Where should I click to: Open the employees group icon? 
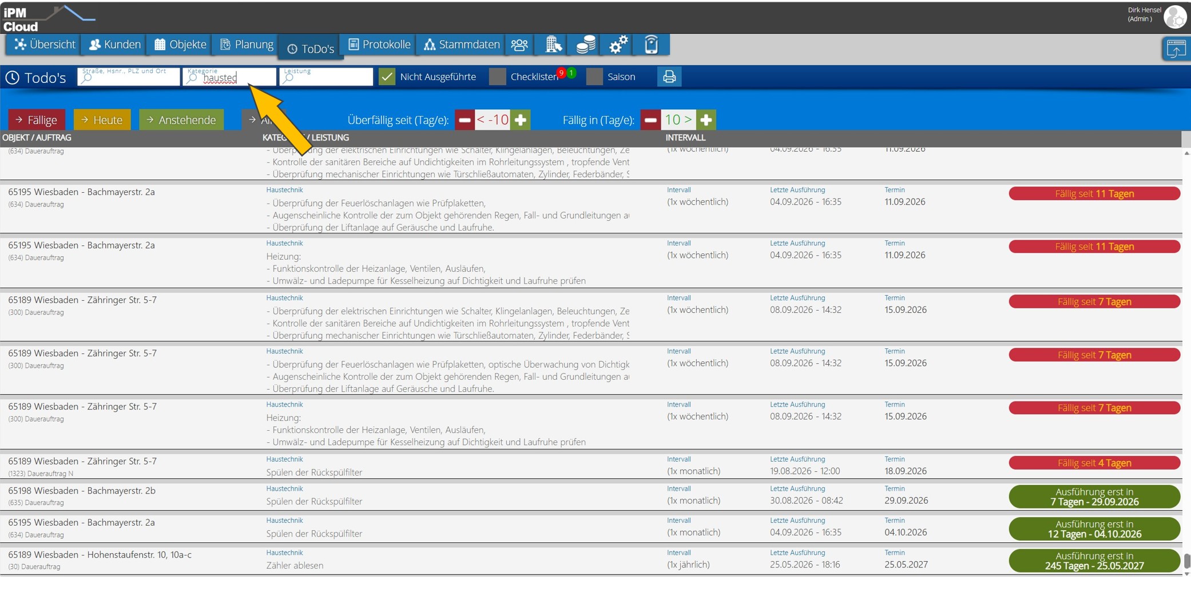pos(519,45)
